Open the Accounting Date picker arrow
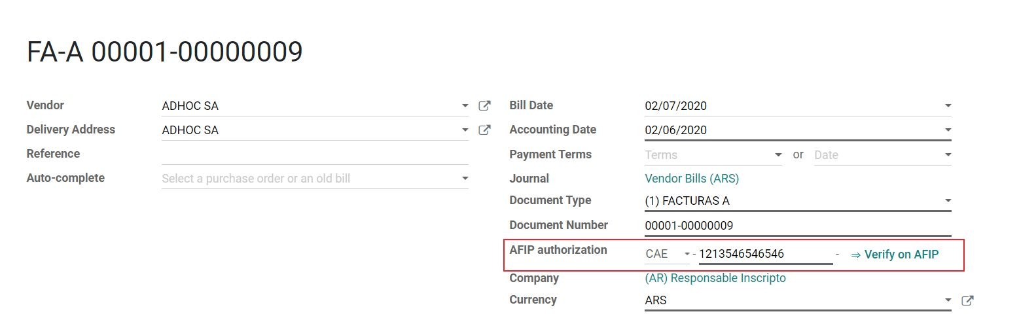This screenshot has height=335, width=1019. coord(948,130)
